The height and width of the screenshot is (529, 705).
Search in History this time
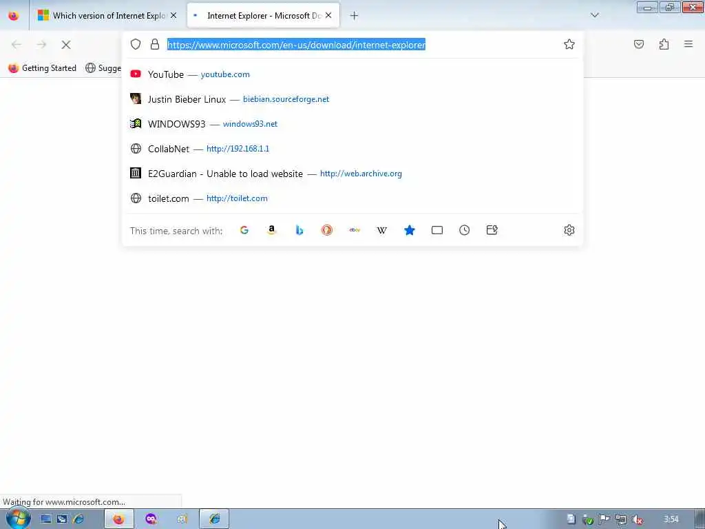465,230
